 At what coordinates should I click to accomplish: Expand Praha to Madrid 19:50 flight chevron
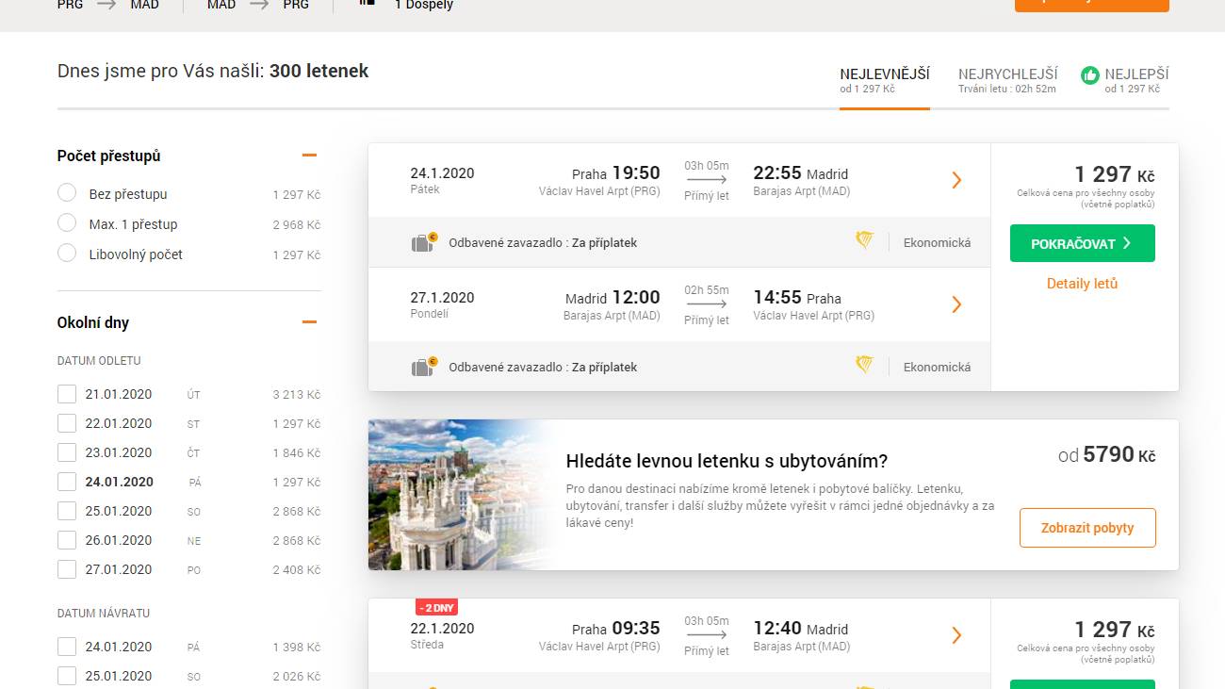956,180
